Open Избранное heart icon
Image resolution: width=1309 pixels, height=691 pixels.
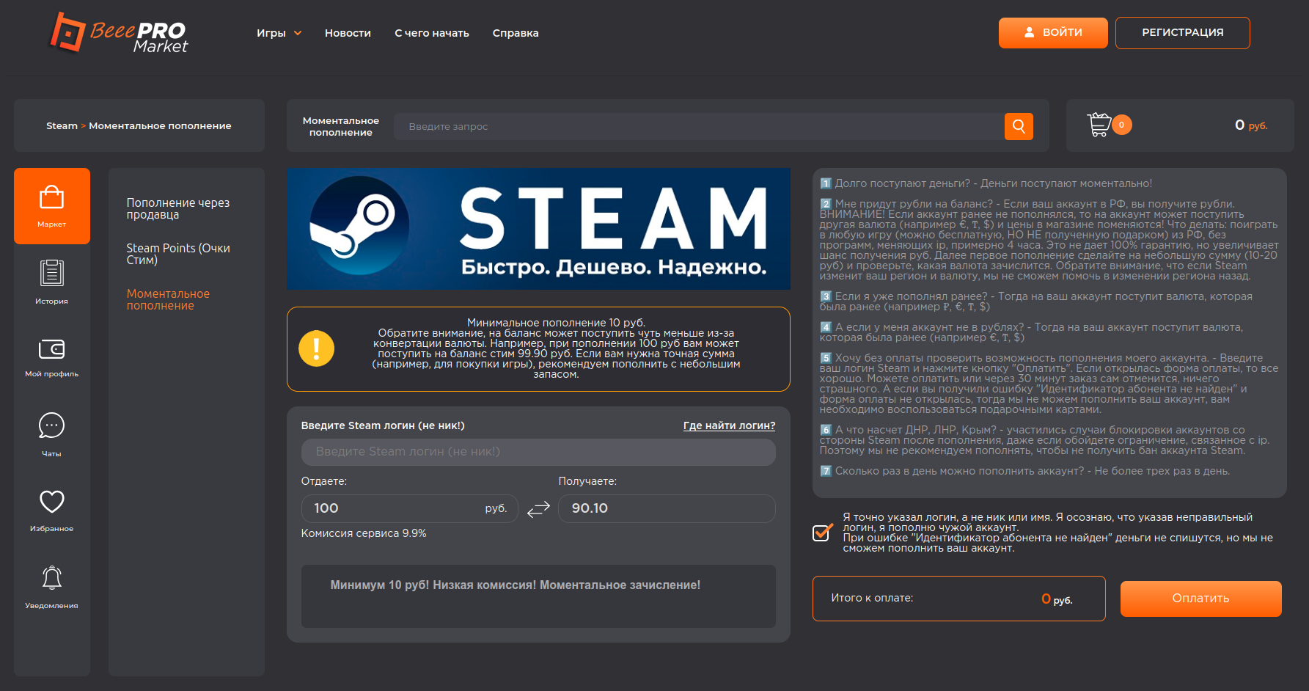click(x=51, y=502)
